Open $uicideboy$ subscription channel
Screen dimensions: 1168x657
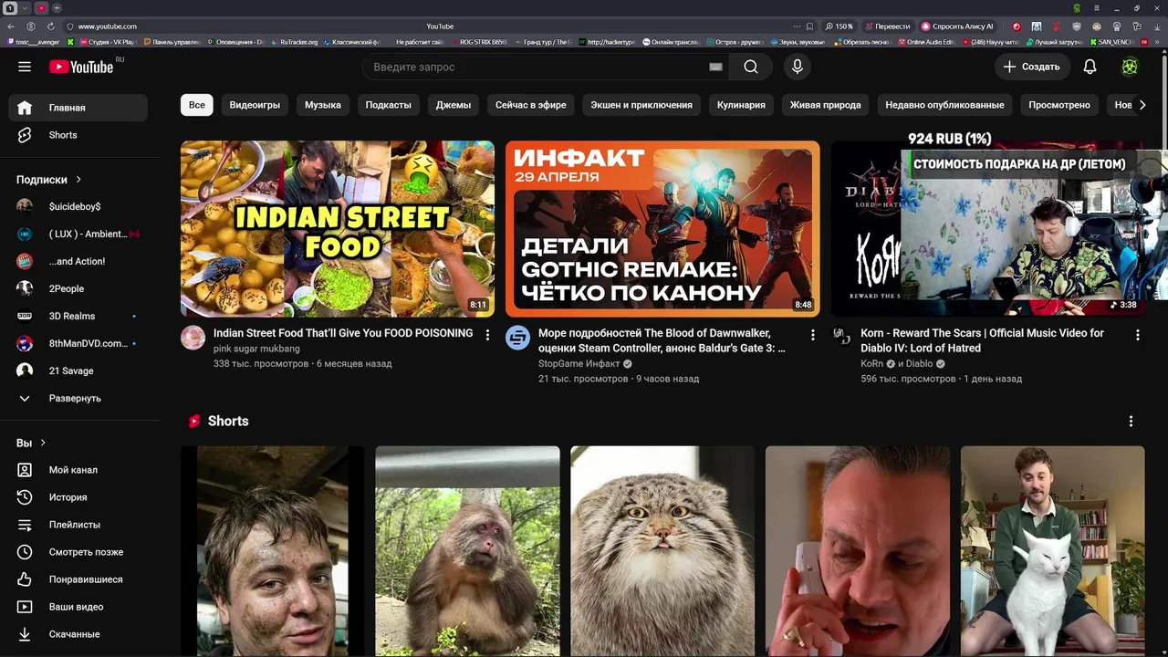tap(78, 207)
